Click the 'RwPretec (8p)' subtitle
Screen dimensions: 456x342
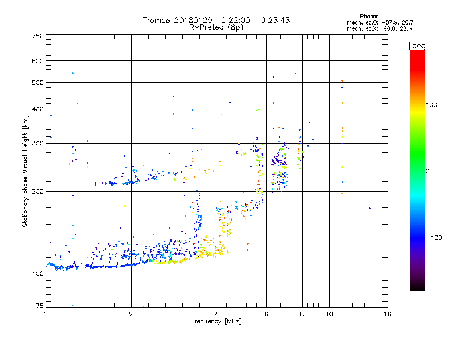click(216, 27)
